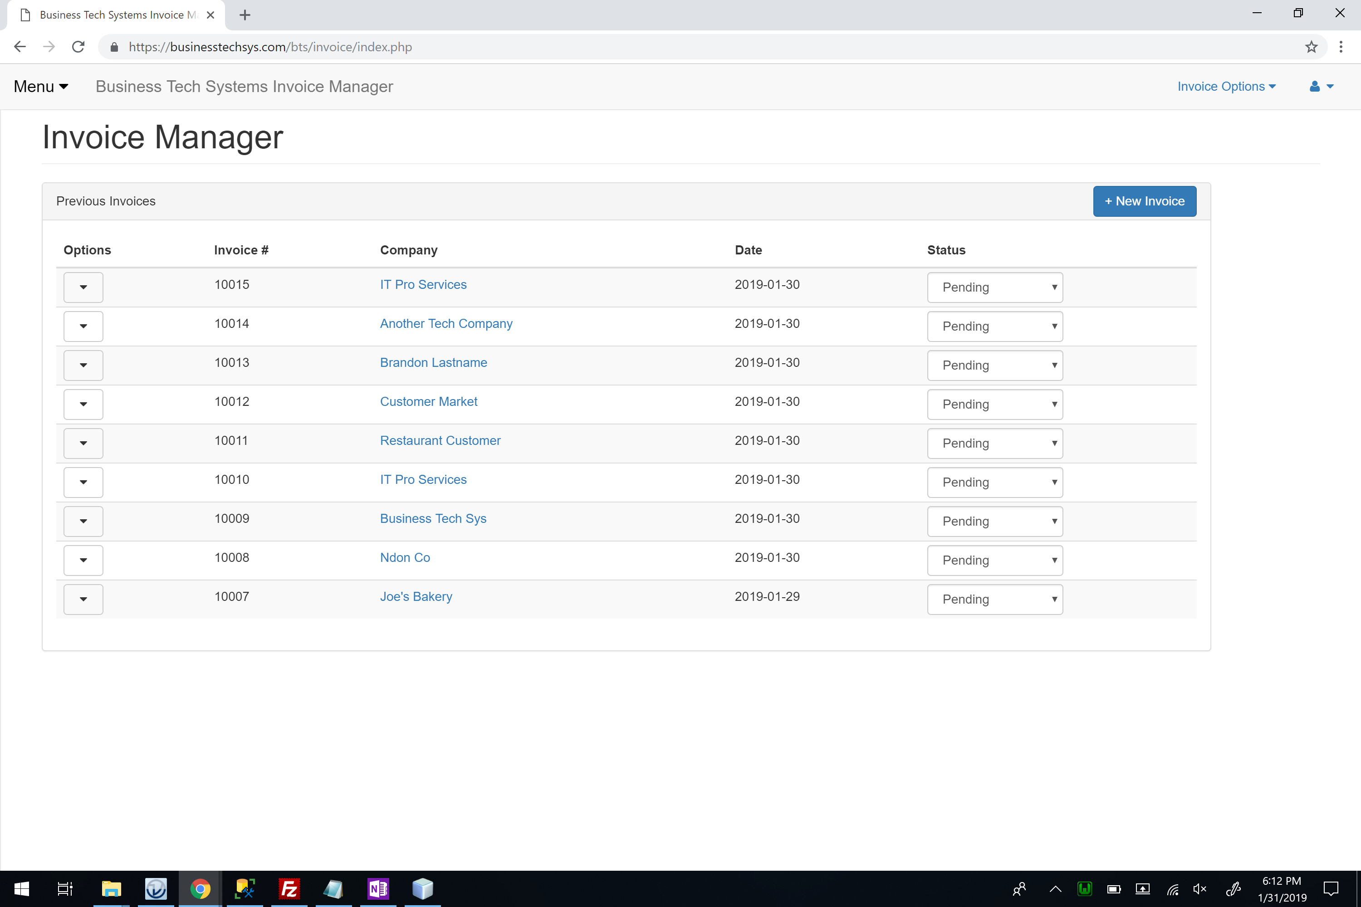Expand options dropdown for invoice 10009
This screenshot has width=1361, height=907.
pos(83,521)
